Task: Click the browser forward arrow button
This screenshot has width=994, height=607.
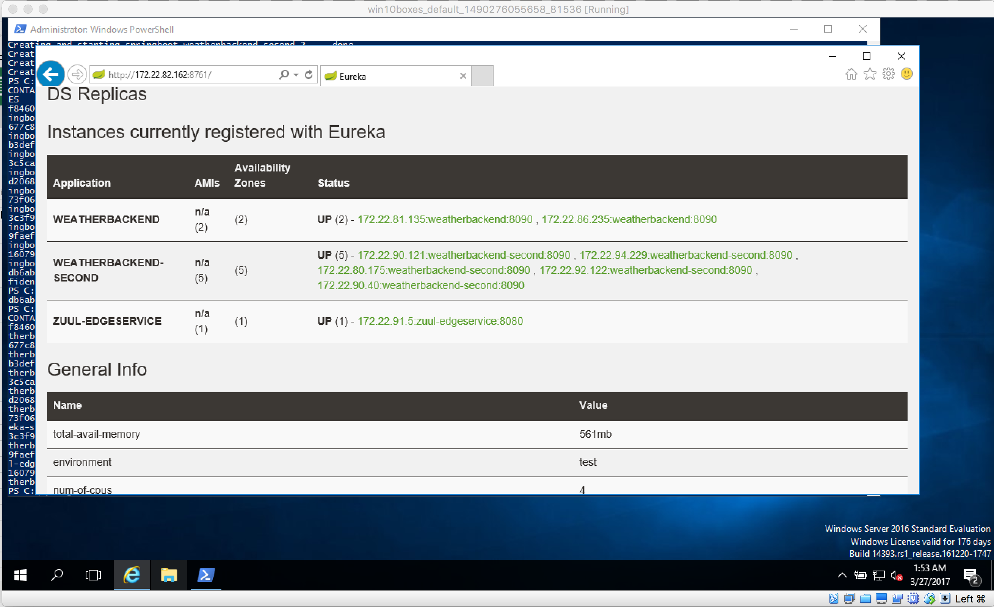Action: (x=77, y=74)
